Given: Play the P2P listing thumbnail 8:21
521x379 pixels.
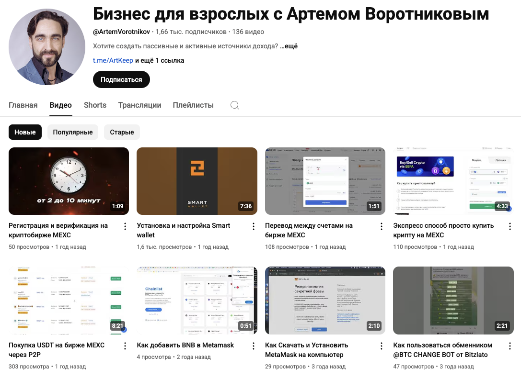Looking at the screenshot, I should coord(69,301).
